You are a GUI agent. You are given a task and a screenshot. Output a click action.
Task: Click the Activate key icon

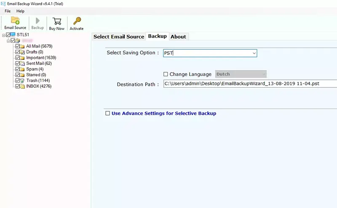point(76,21)
